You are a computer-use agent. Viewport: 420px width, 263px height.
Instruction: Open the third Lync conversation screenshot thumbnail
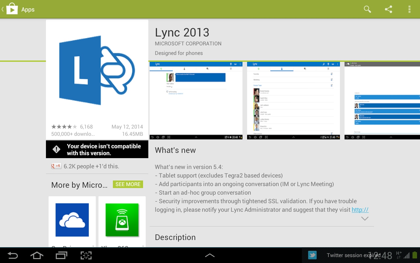pyautogui.click(x=382, y=101)
